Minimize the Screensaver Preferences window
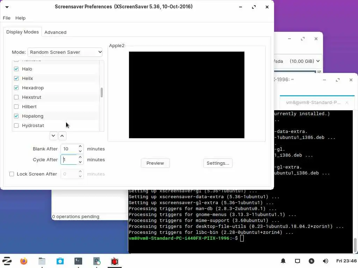358x268 pixels. click(x=241, y=7)
